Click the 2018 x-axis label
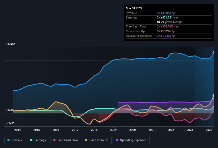Image resolution: width=218 pixels, height=148 pixels. click(x=94, y=130)
